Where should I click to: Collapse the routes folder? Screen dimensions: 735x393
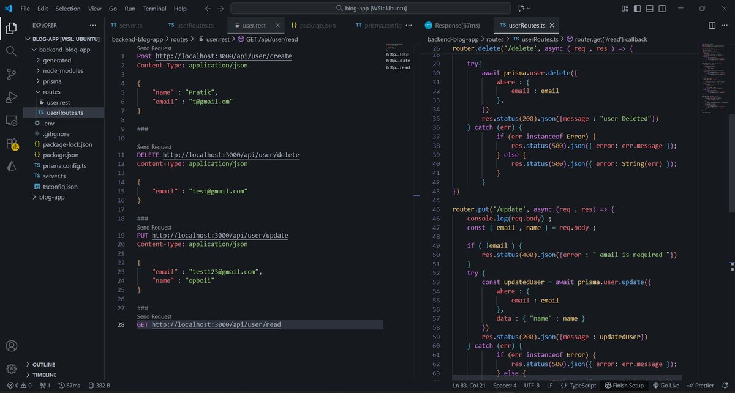tap(39, 92)
